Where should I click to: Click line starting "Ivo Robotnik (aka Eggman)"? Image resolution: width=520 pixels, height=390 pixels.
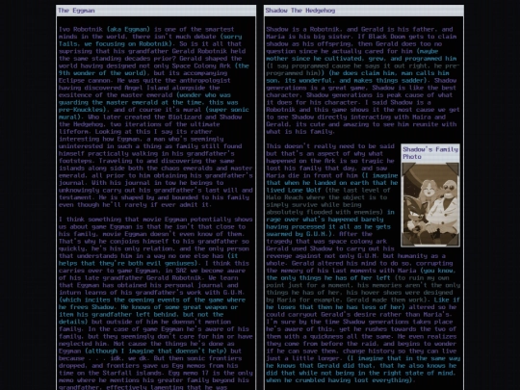[146, 29]
